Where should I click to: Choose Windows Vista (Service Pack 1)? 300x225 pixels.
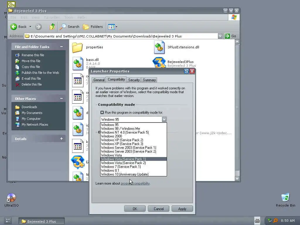(x=134, y=159)
